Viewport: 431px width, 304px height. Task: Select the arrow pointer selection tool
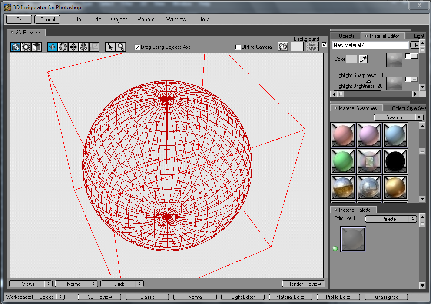pos(110,47)
